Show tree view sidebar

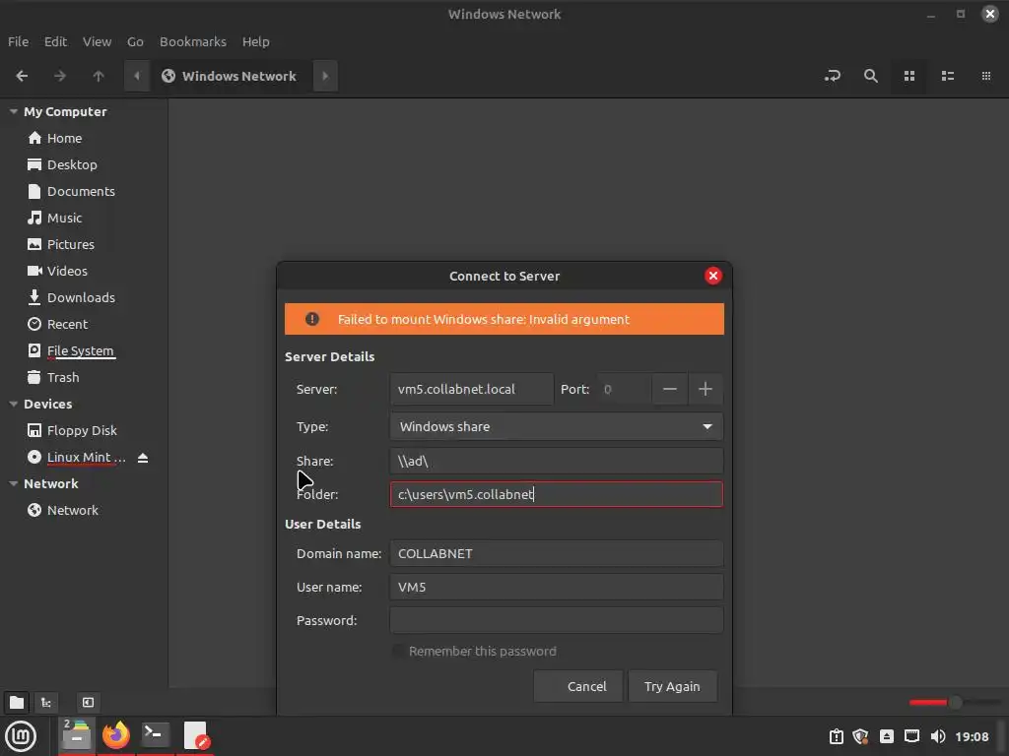(x=46, y=702)
